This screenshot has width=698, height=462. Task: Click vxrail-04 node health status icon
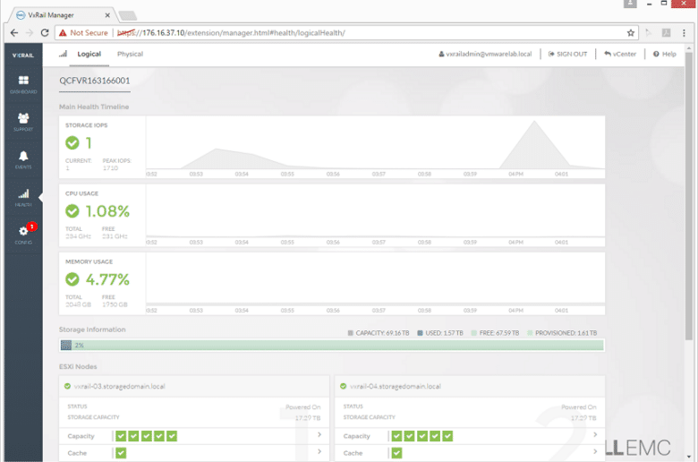[x=344, y=386]
